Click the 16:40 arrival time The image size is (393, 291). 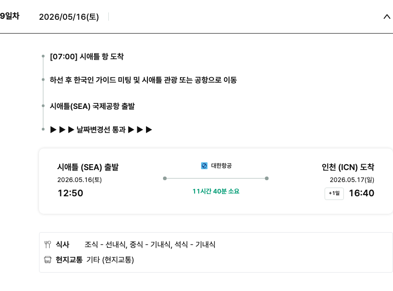pyautogui.click(x=361, y=193)
